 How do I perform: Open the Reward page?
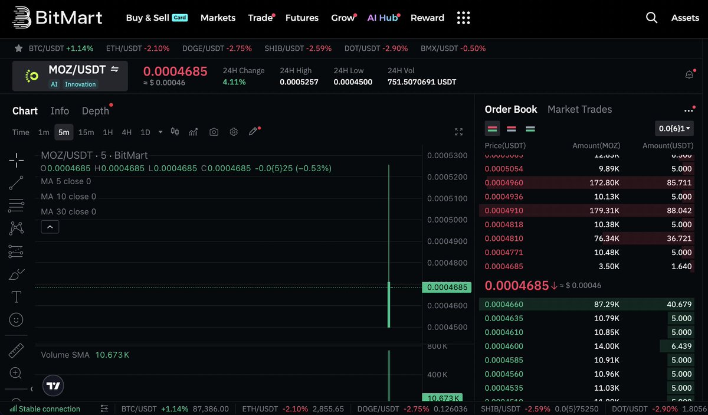coord(427,18)
